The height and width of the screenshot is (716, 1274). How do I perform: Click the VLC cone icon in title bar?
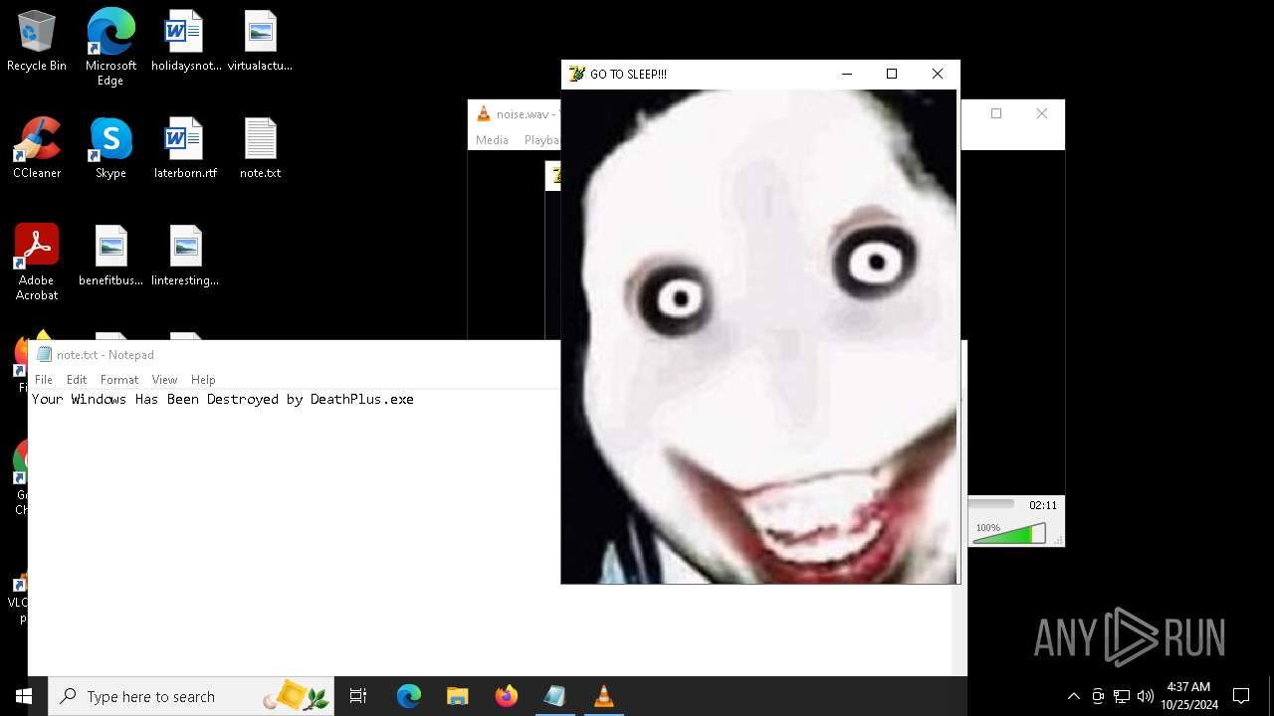point(483,113)
